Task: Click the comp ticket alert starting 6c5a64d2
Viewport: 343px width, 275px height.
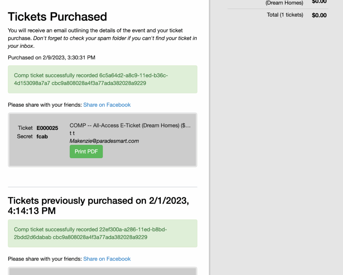Action: tap(102, 79)
